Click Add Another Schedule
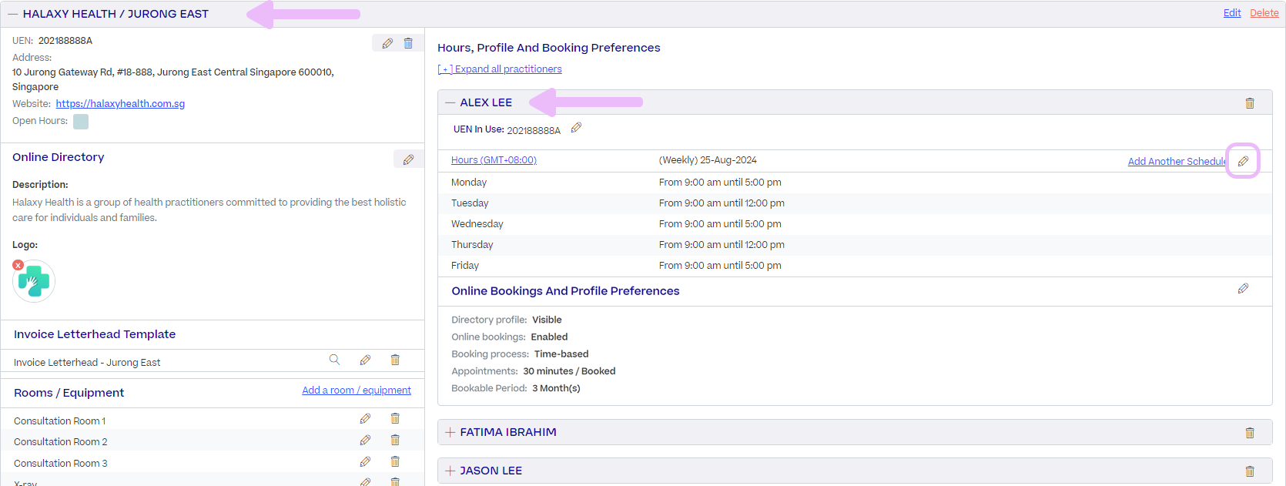The image size is (1286, 486). point(1177,162)
